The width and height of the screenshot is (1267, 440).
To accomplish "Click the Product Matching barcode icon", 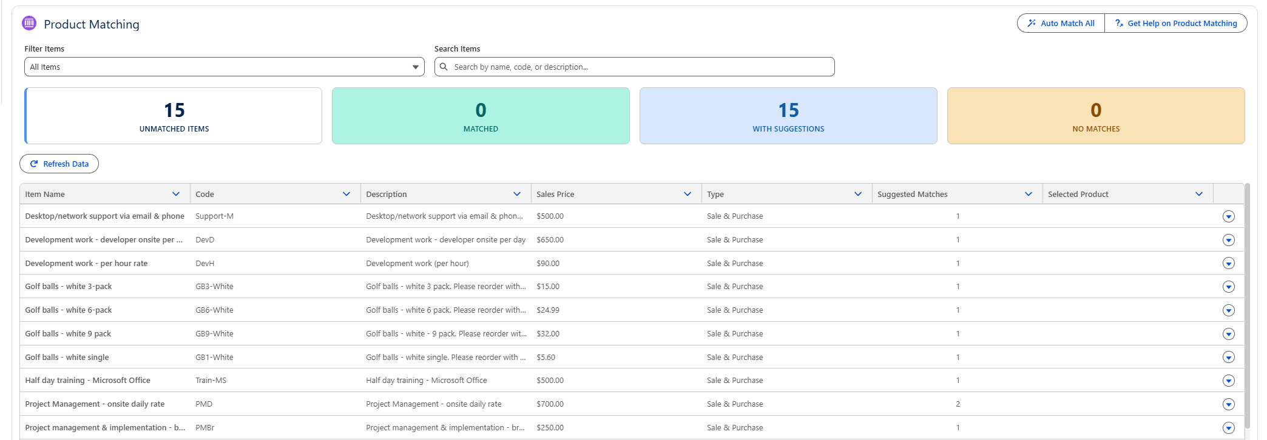I will point(29,23).
